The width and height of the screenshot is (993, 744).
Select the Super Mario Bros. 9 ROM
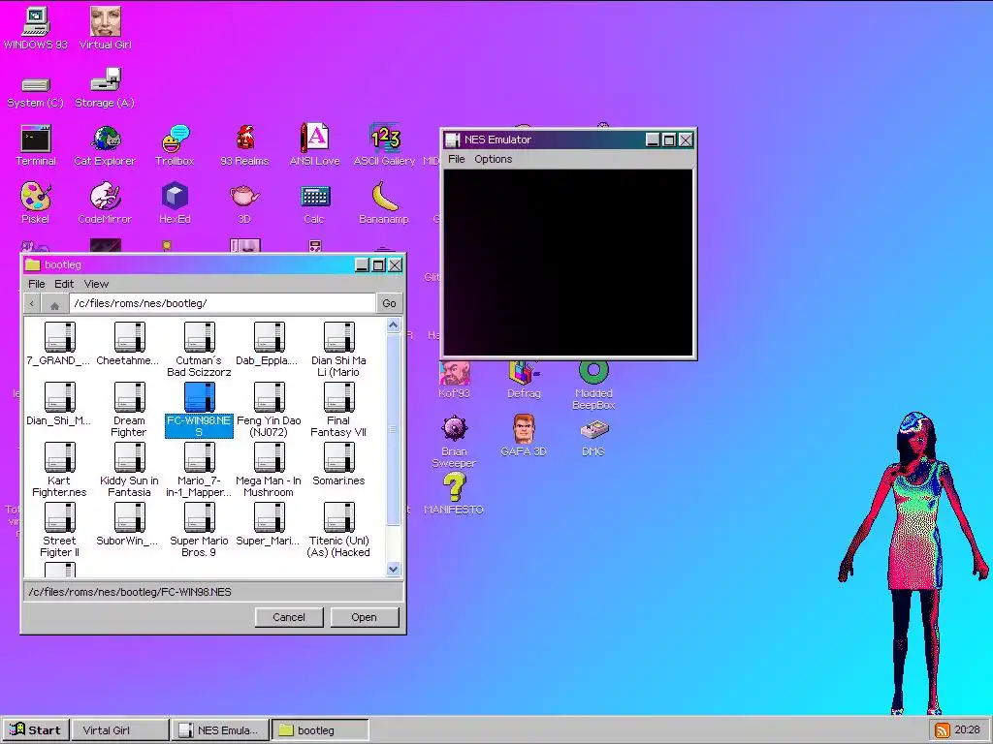(199, 530)
